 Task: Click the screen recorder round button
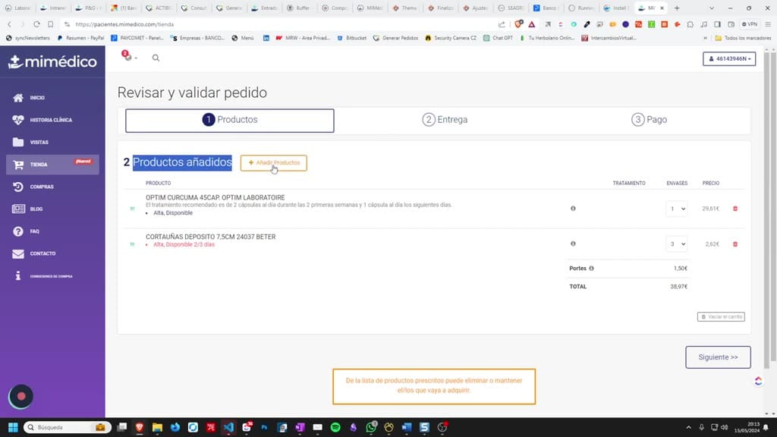(x=20, y=396)
